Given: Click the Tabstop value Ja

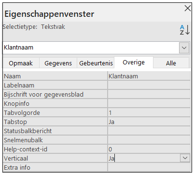Looking at the screenshot, I should [149, 122].
